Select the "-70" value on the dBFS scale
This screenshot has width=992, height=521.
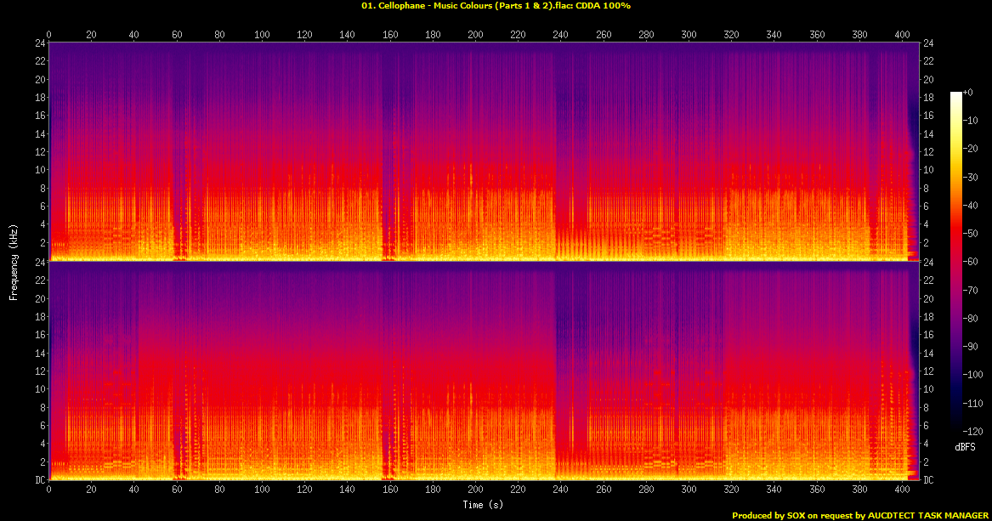pos(971,290)
